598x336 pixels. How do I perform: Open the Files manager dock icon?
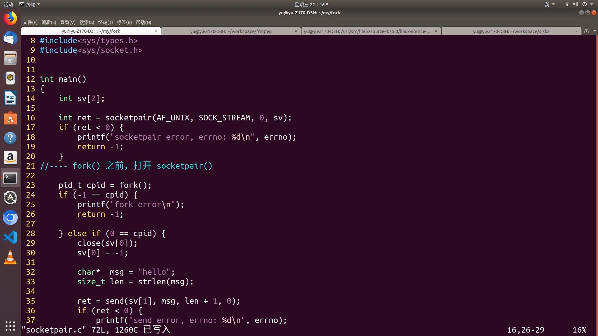(10, 58)
